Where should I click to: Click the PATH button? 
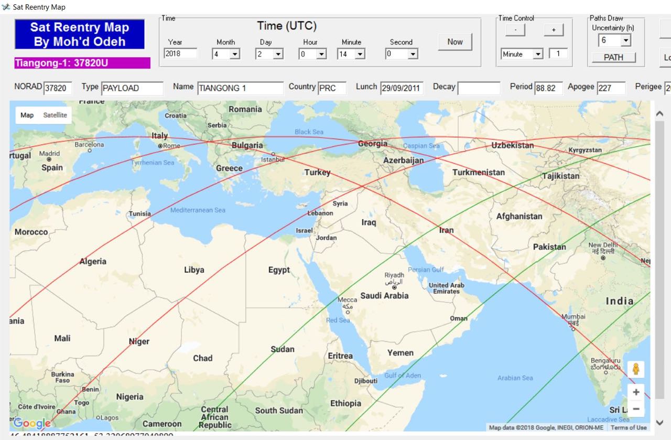(x=613, y=58)
